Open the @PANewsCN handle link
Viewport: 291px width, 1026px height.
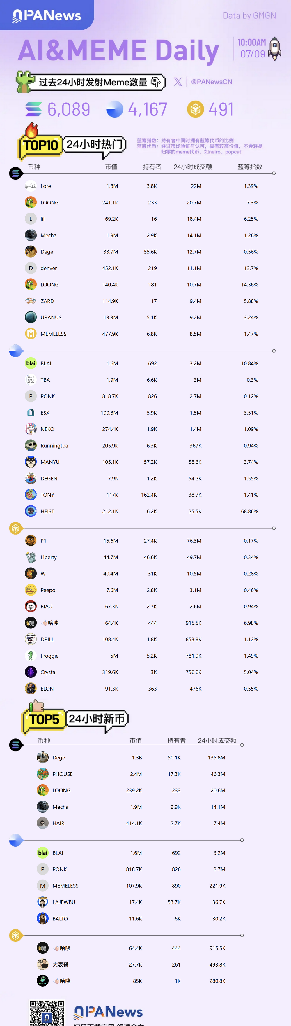click(212, 82)
